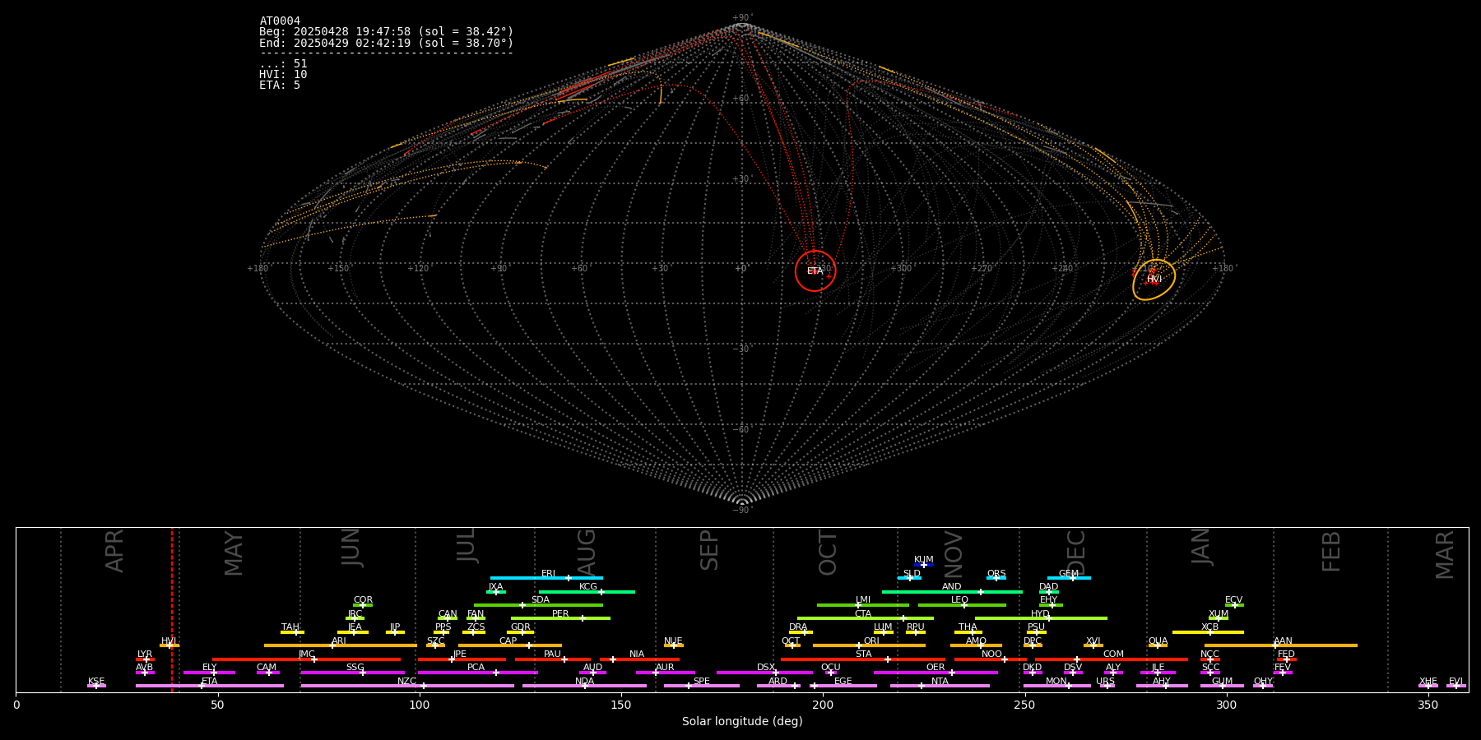Select the JMC shower label

[x=307, y=654]
